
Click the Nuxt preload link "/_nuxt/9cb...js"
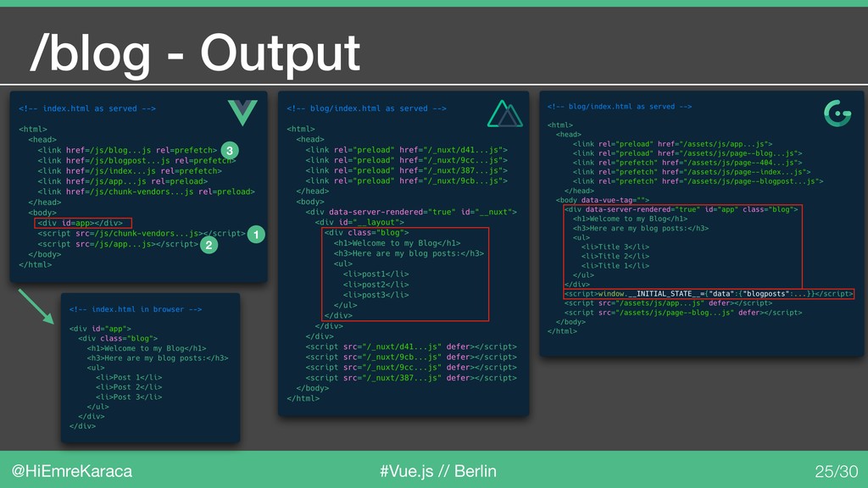point(406,181)
